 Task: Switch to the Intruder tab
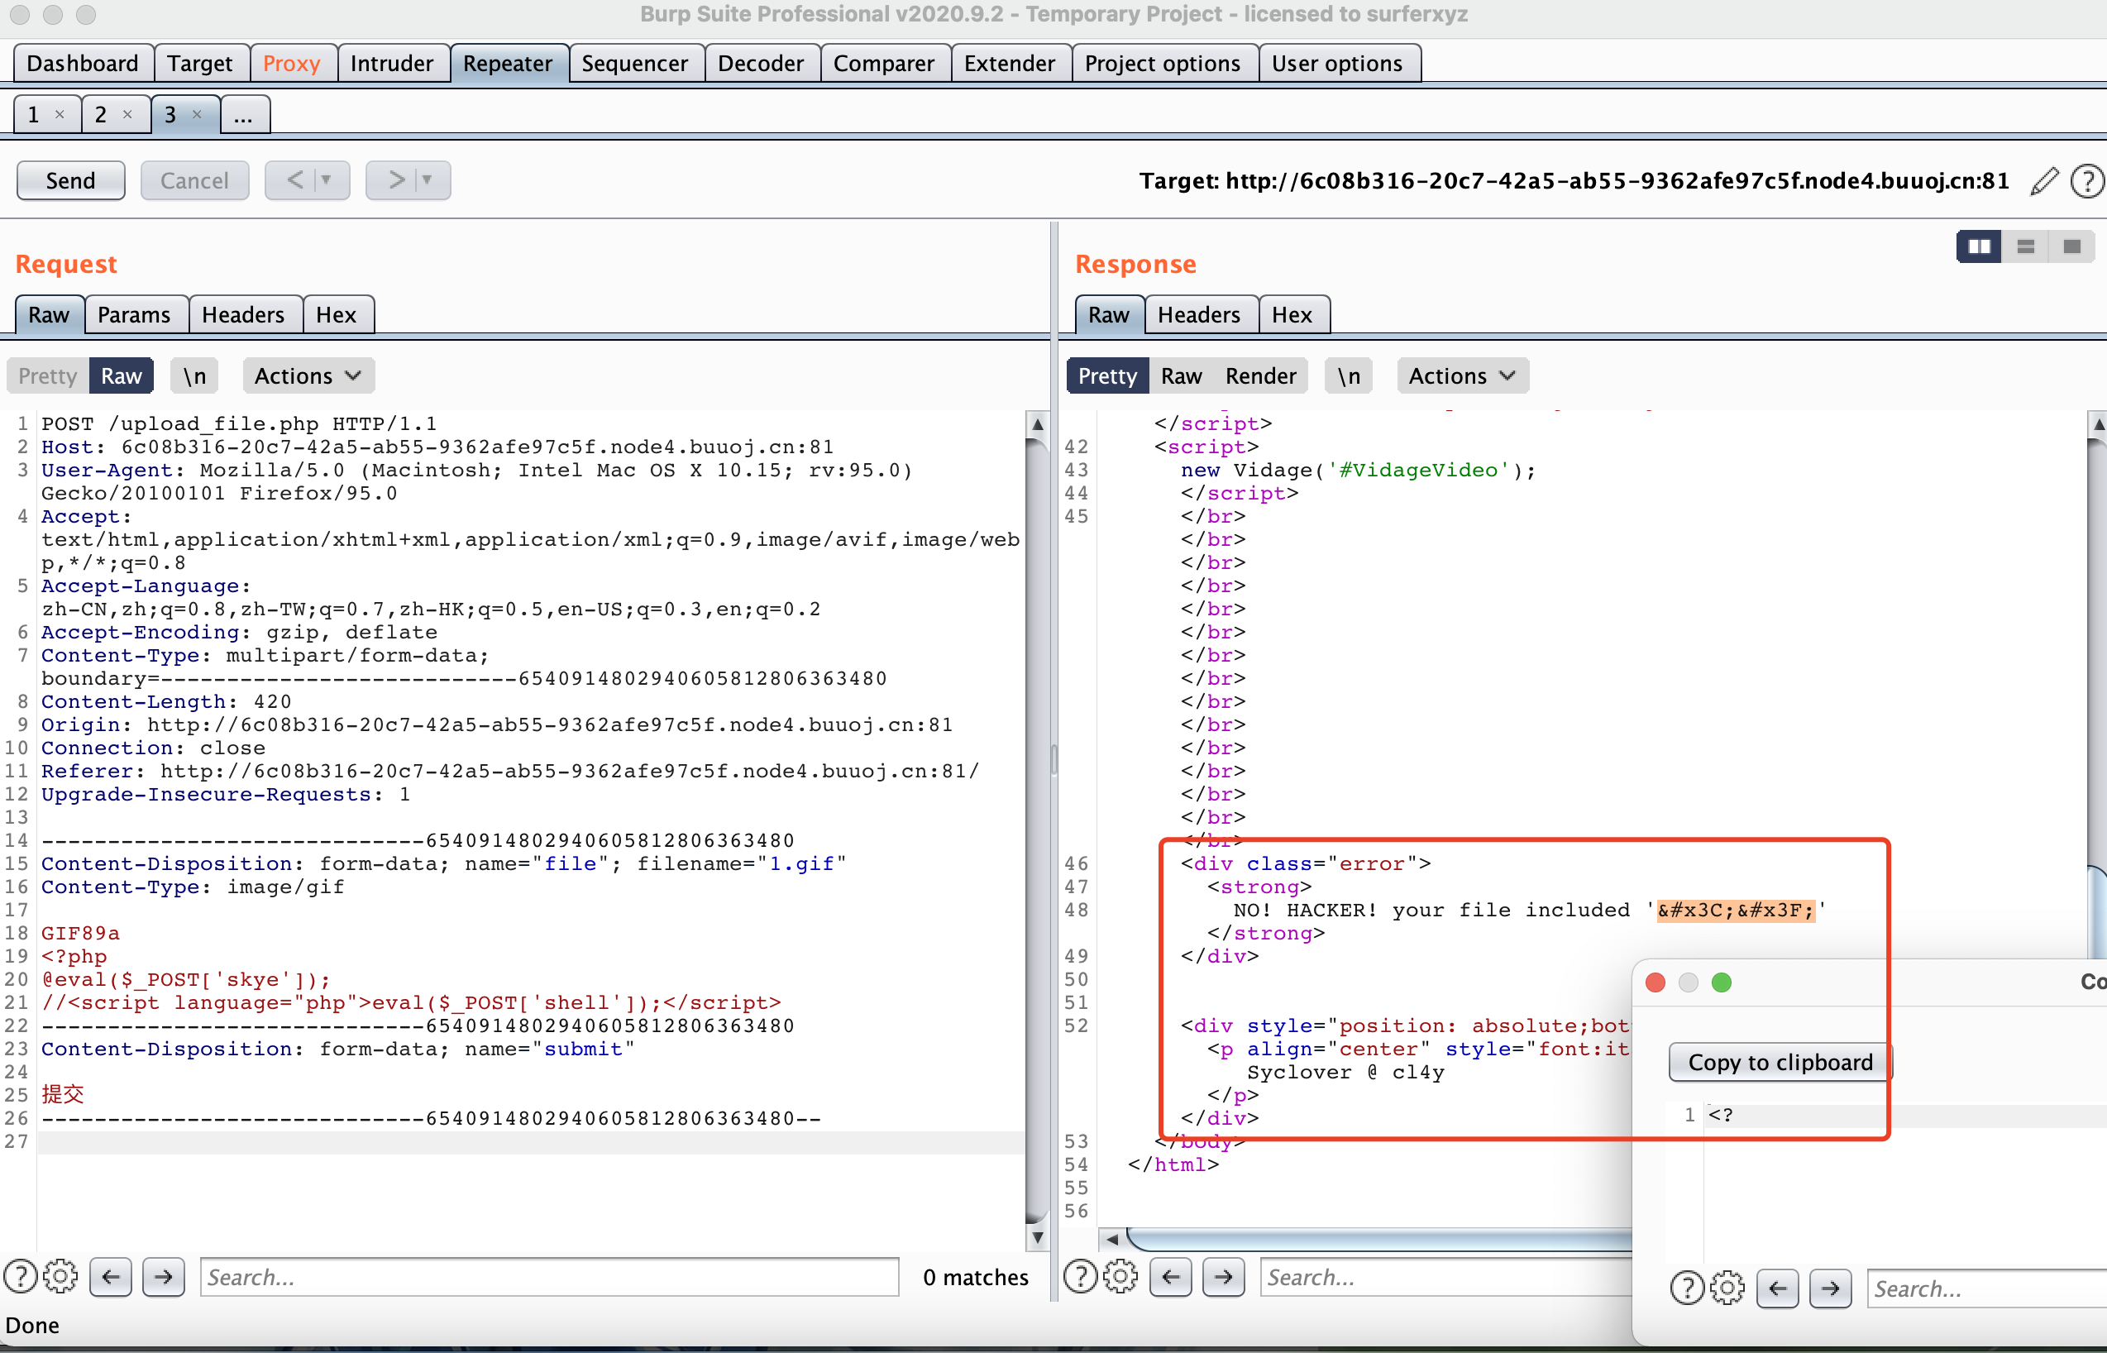(x=392, y=63)
